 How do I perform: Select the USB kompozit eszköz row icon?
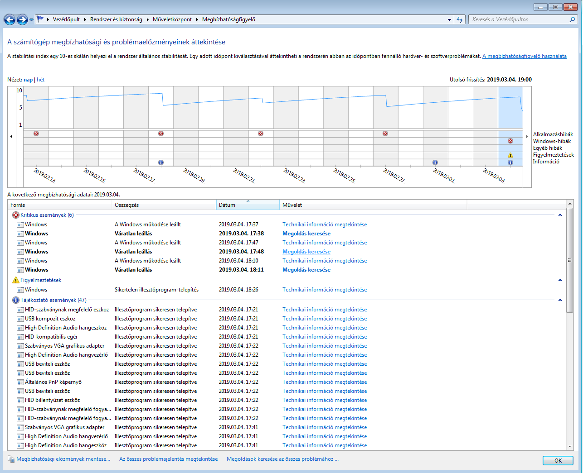coord(20,319)
